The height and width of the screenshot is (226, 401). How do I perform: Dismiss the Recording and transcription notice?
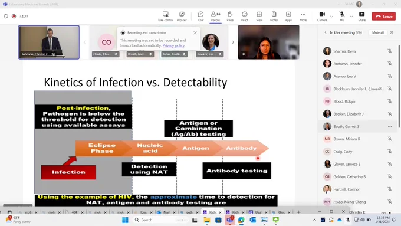coord(195,33)
